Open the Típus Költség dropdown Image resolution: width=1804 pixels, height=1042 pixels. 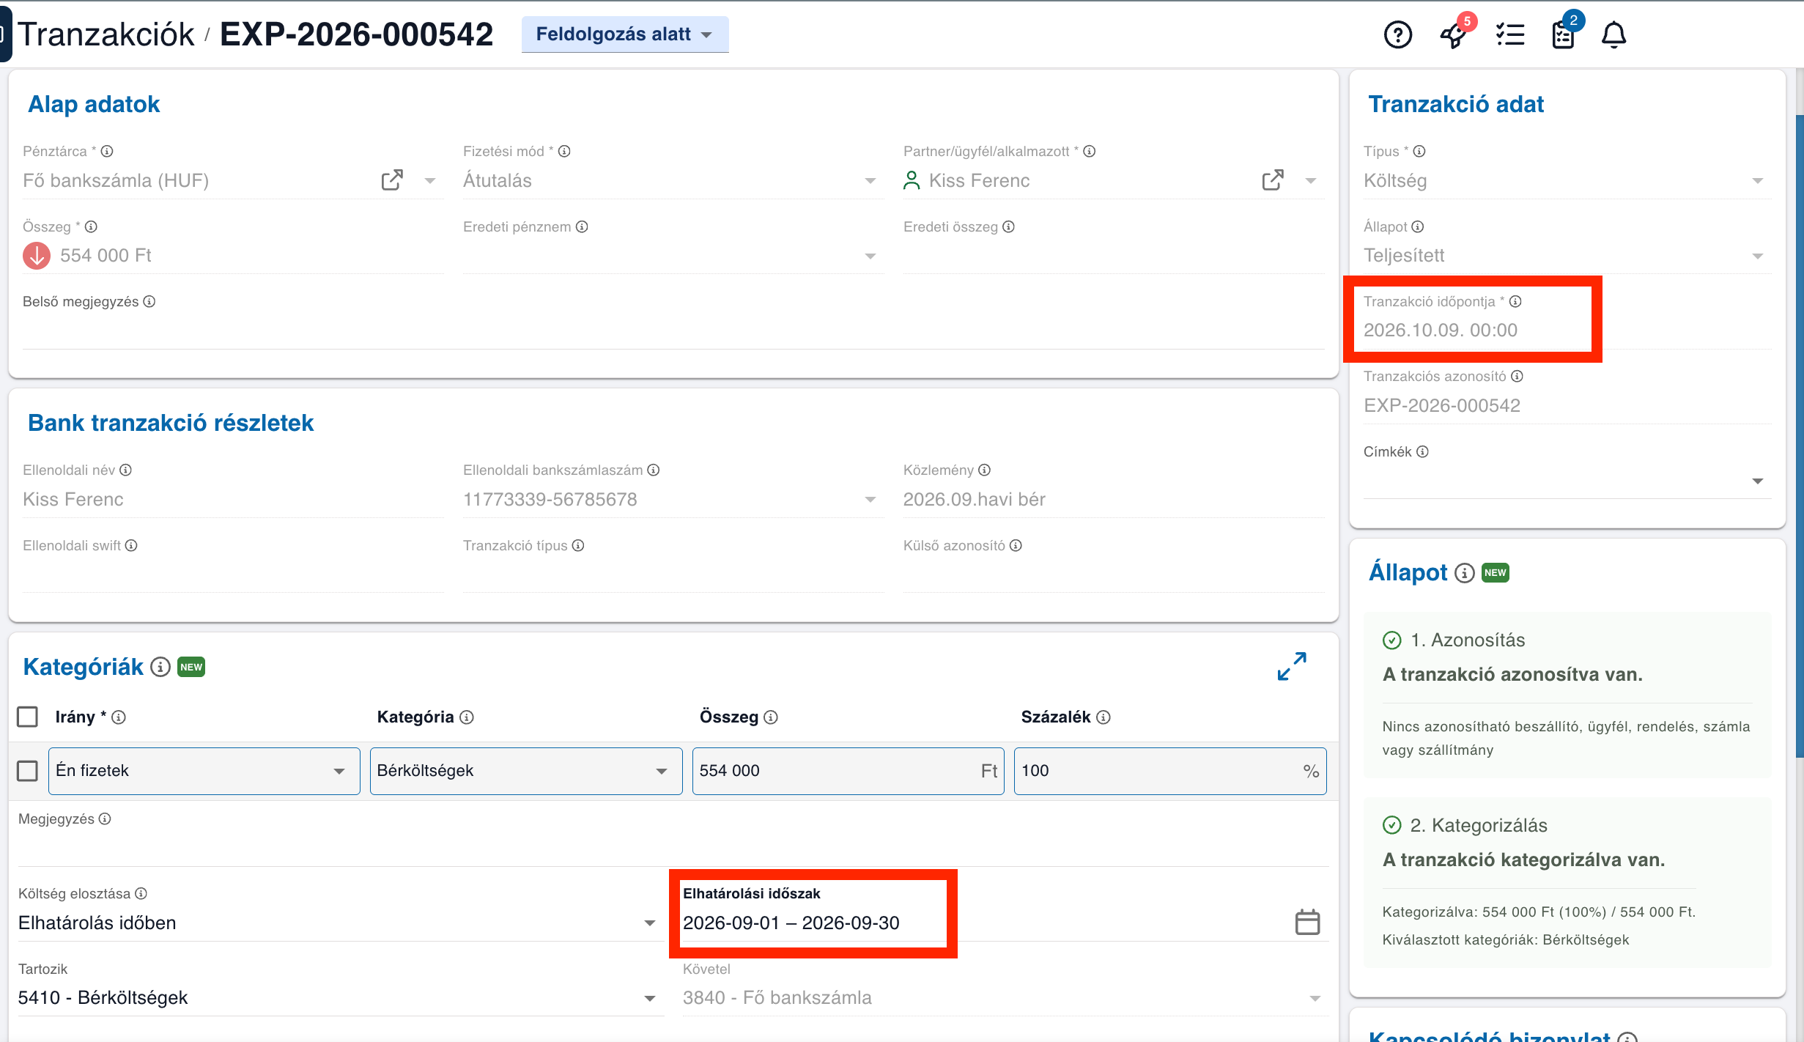click(x=1567, y=180)
